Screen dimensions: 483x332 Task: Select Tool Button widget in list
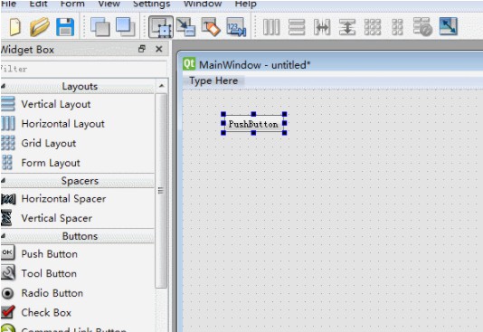pos(77,273)
